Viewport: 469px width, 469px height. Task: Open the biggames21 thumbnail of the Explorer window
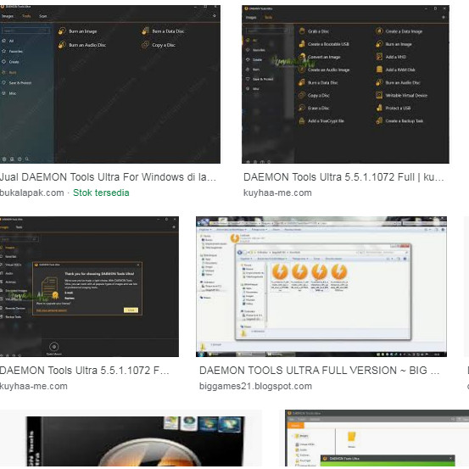click(321, 287)
